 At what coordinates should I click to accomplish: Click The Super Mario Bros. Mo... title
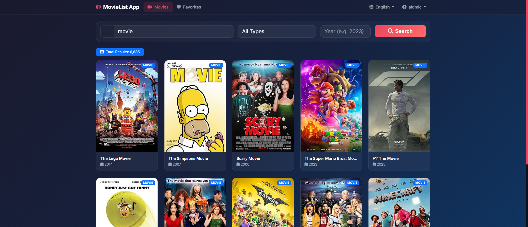click(x=331, y=158)
